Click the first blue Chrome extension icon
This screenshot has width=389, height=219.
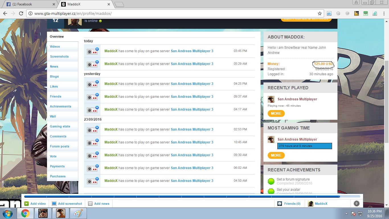tap(329, 13)
